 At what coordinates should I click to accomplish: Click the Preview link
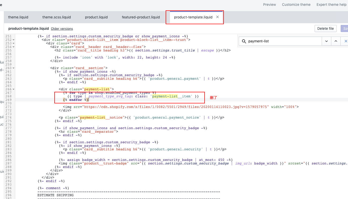coord(270,5)
